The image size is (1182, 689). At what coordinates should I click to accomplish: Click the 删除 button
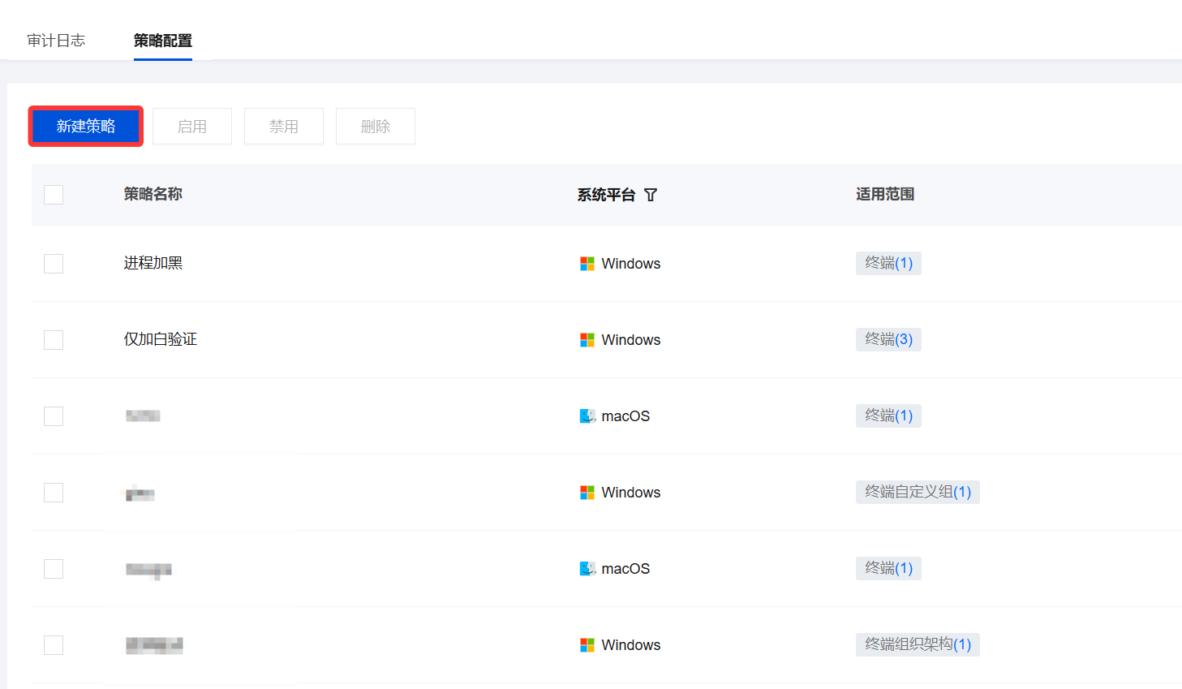pyautogui.click(x=376, y=127)
